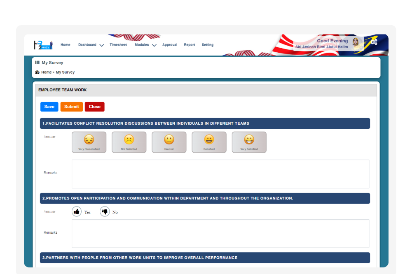Rate question one as Not Satisfied
This screenshot has height=274, width=405.
pyautogui.click(x=129, y=142)
